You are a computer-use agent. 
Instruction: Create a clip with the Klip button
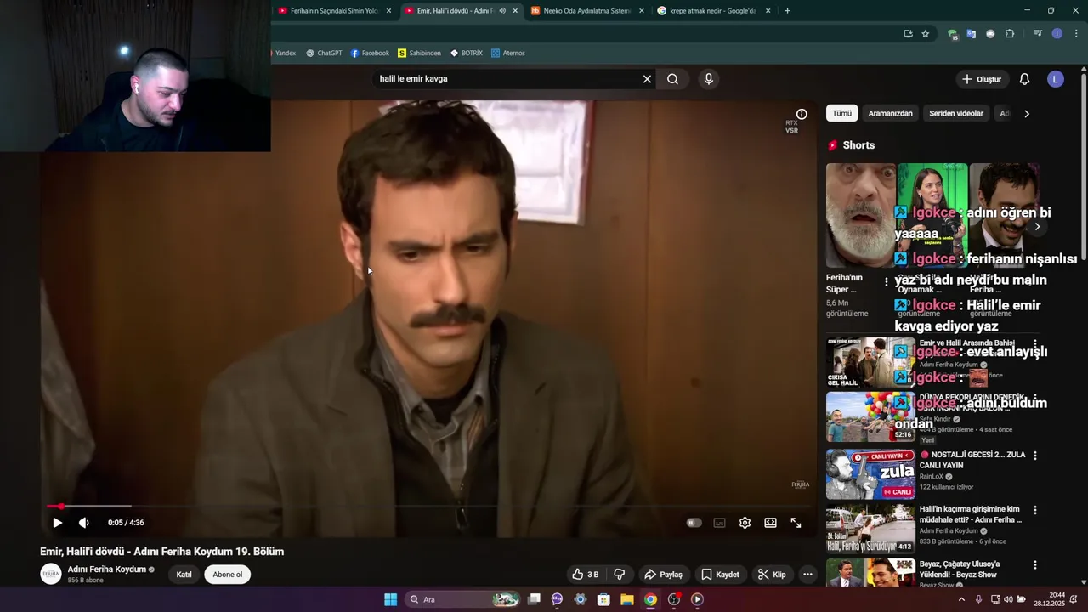tap(772, 575)
